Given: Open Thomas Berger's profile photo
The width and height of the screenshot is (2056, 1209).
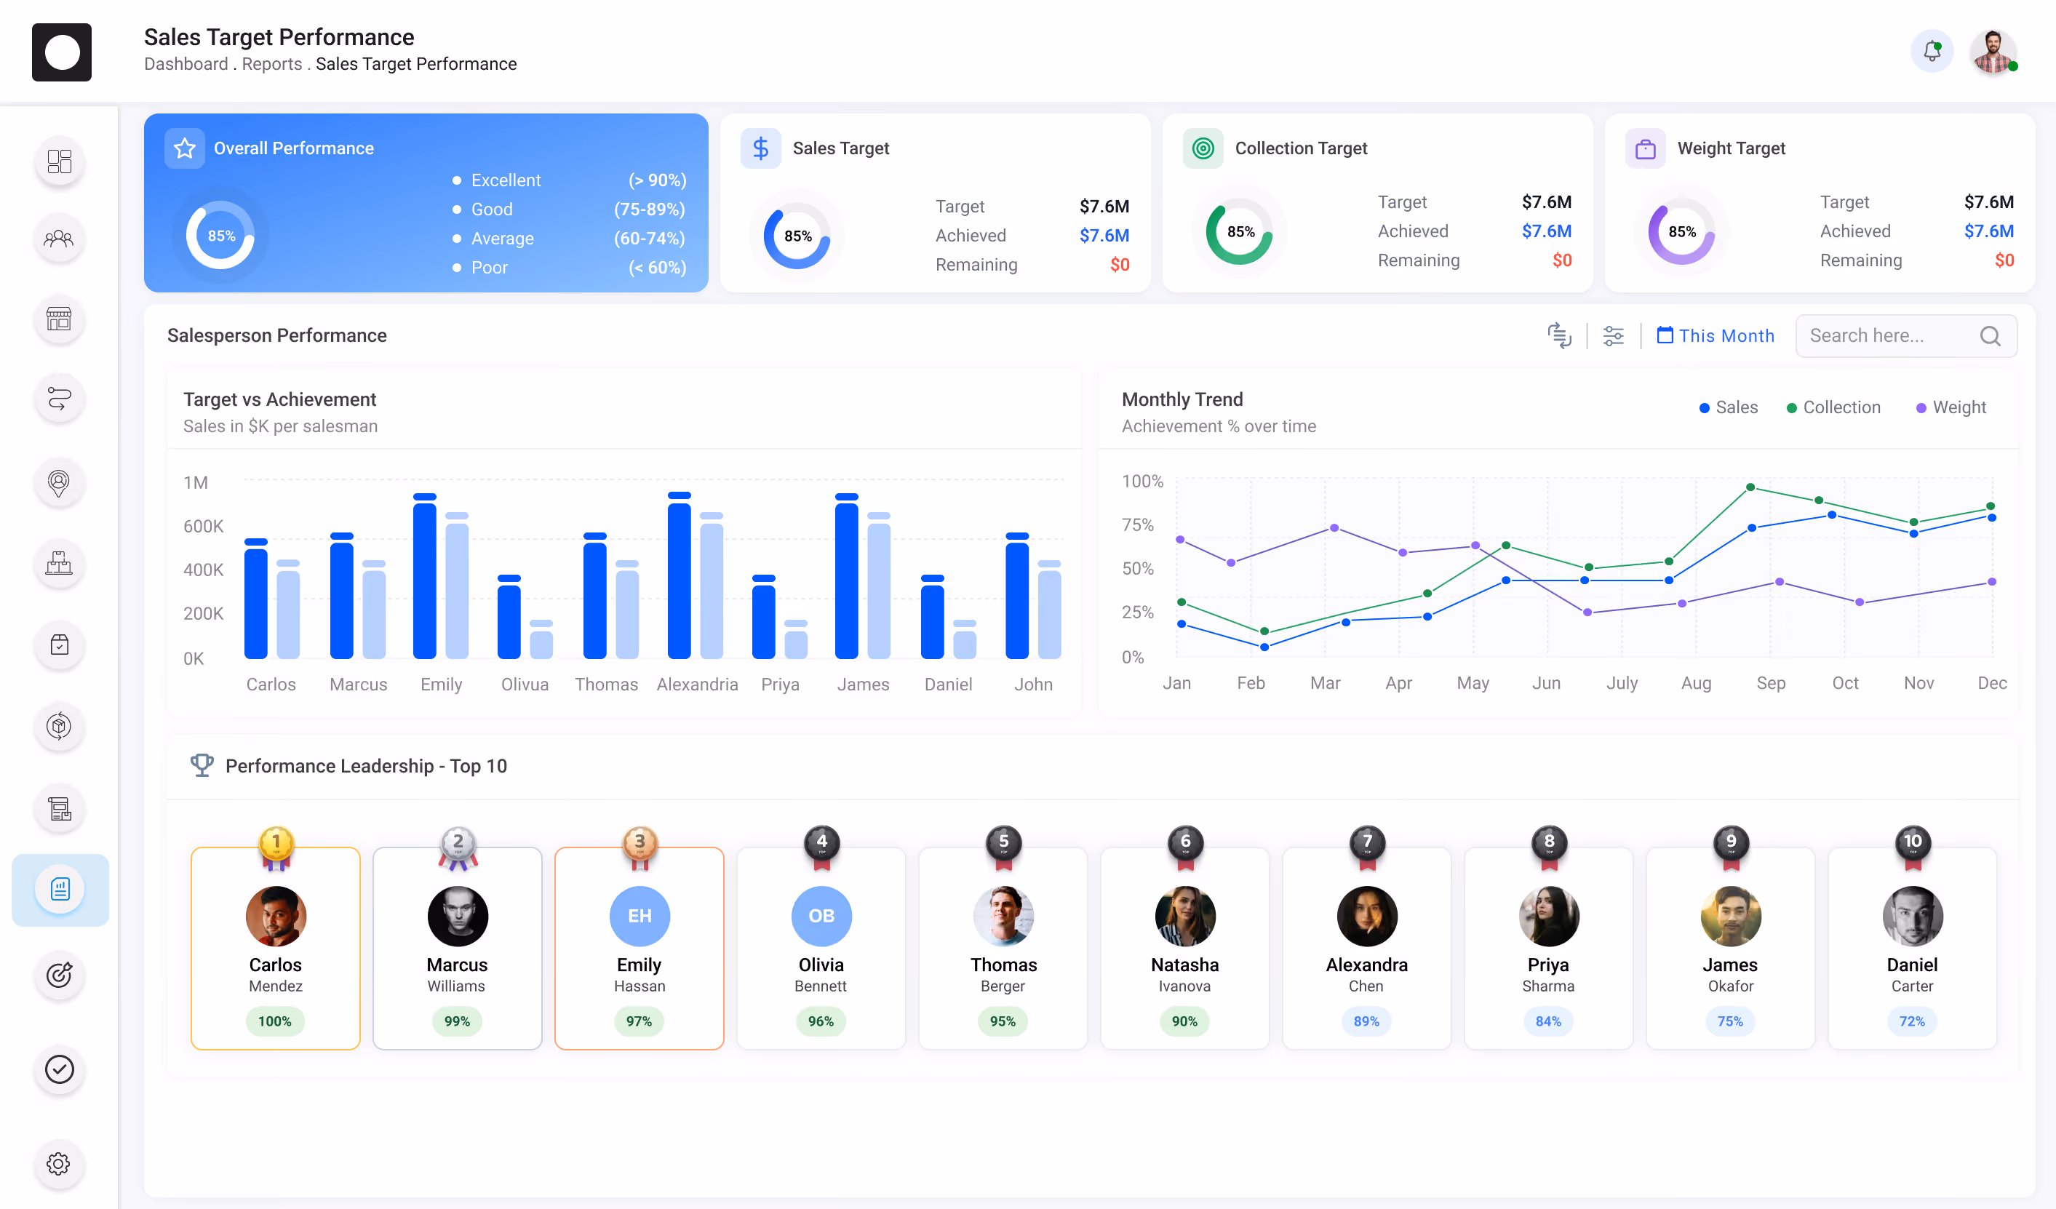Looking at the screenshot, I should click(1003, 916).
